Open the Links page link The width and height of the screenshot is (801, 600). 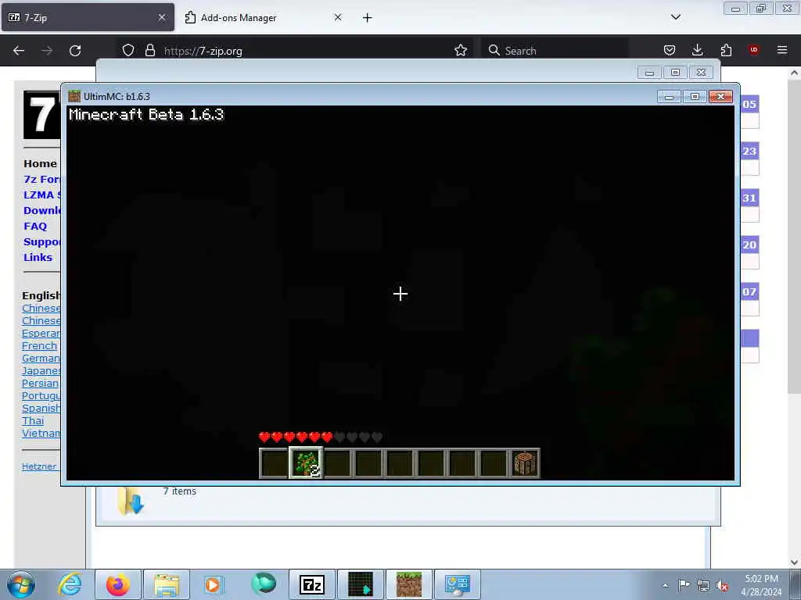point(38,257)
